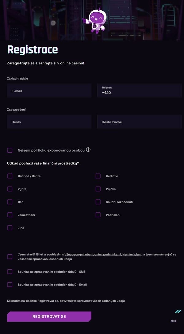Click into the Heslo password field
The height and width of the screenshot is (334, 184).
click(49, 122)
